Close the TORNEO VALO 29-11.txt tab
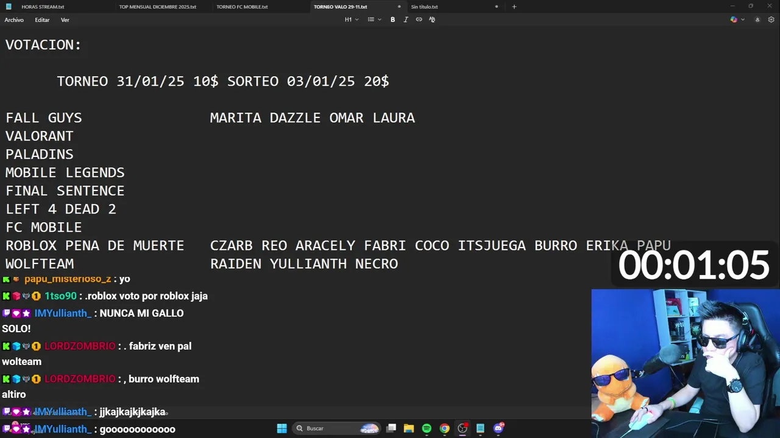 [399, 7]
